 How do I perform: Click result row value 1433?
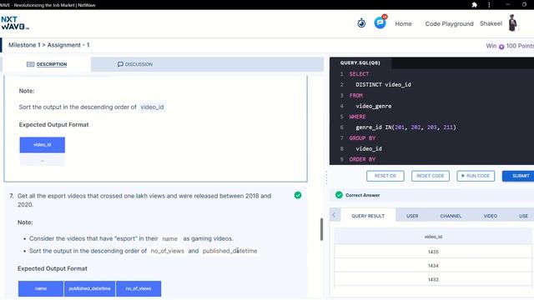(433, 280)
